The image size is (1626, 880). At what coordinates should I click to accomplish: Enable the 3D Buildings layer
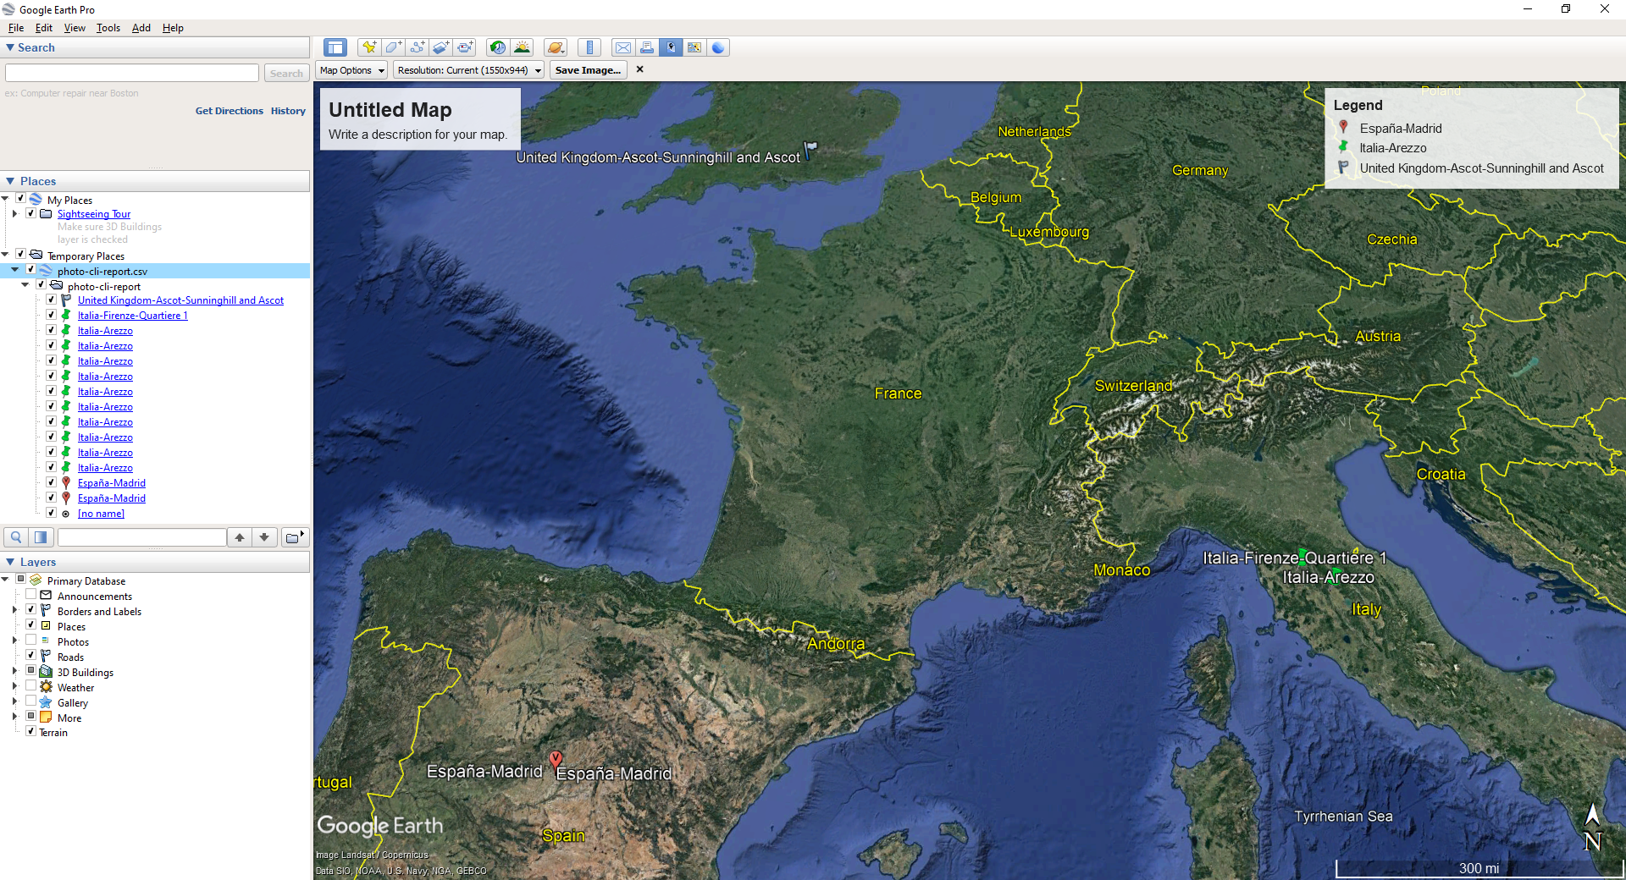(x=30, y=671)
